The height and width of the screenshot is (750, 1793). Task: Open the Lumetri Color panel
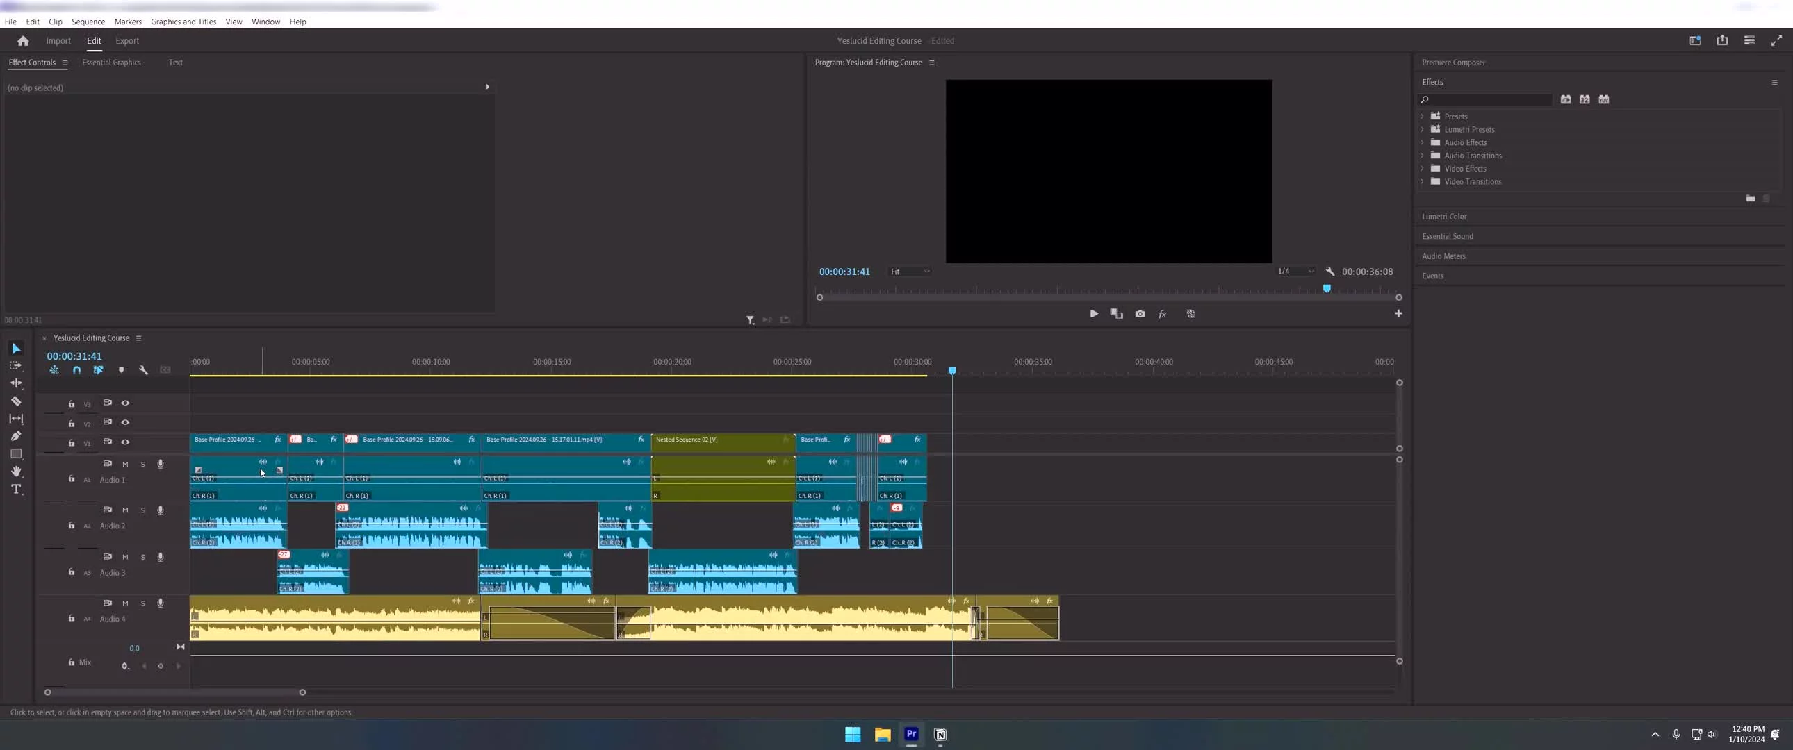pyautogui.click(x=1444, y=217)
